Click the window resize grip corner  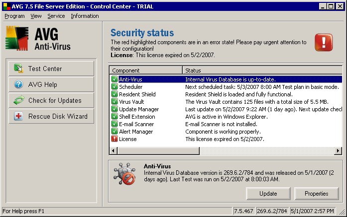coord(342,212)
